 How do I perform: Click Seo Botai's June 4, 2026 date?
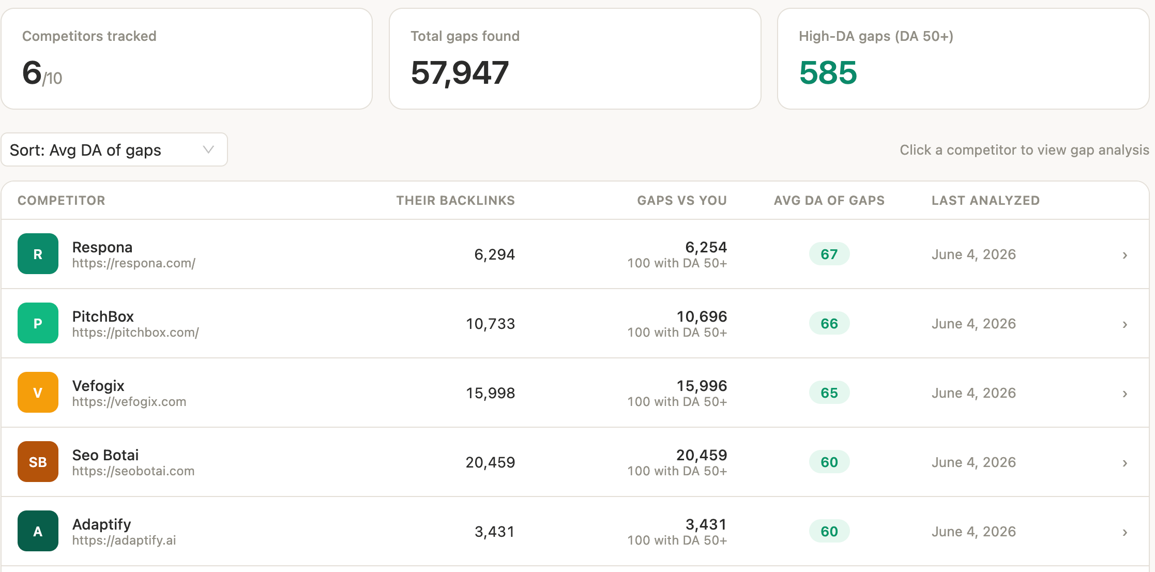click(974, 462)
